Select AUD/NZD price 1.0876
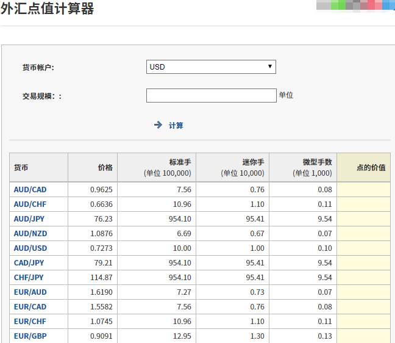 pos(101,234)
